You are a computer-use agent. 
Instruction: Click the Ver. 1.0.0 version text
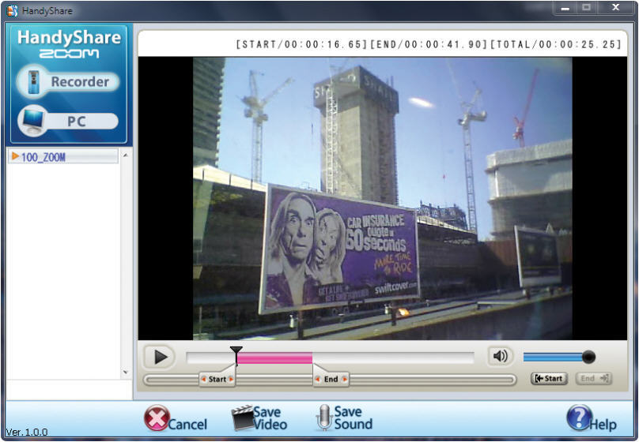[x=27, y=433]
